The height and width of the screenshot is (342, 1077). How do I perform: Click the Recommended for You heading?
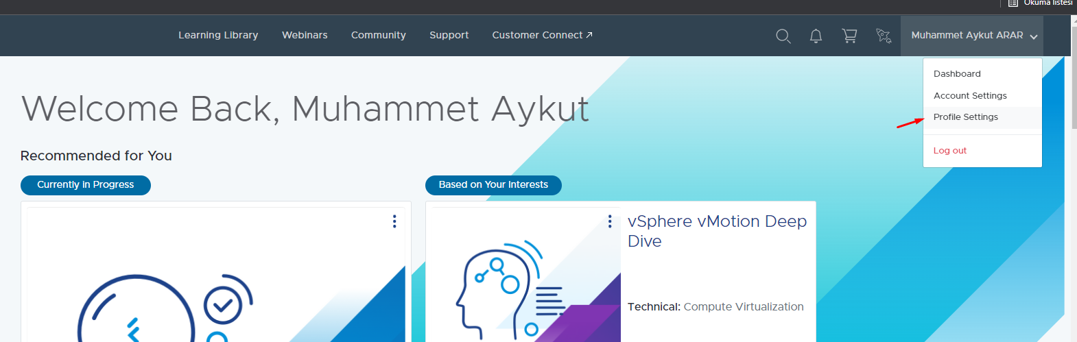click(x=96, y=156)
